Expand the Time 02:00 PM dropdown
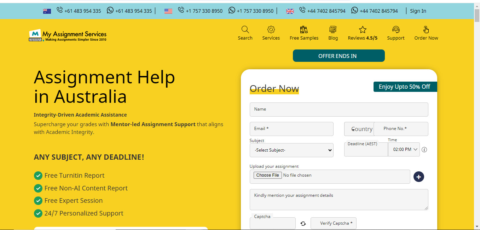The height and width of the screenshot is (230, 480). point(404,150)
